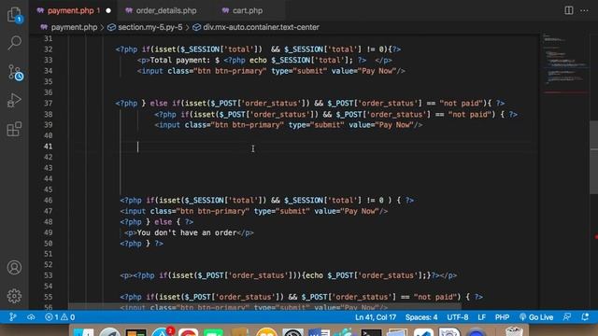Click "} else if" code on line 37
The height and width of the screenshot is (336, 598).
162,104
